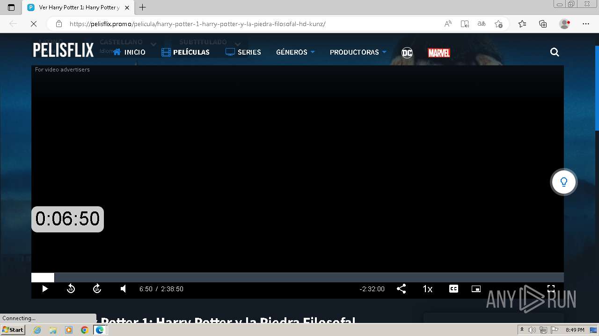Enable picture-in-picture mode
The height and width of the screenshot is (336, 599).
click(x=476, y=289)
